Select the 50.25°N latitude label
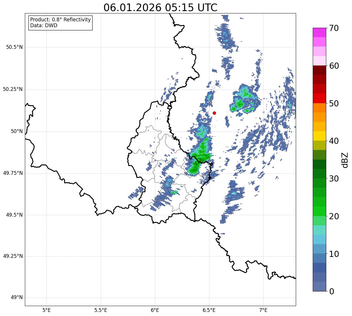 click(13, 89)
